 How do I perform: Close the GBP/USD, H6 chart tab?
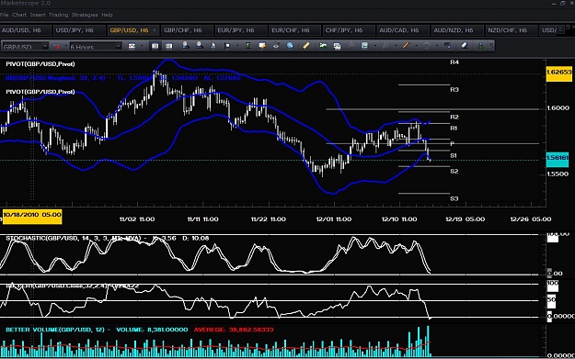click(x=155, y=30)
